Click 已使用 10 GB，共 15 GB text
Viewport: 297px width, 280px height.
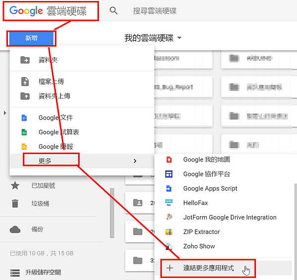[x=42, y=253]
